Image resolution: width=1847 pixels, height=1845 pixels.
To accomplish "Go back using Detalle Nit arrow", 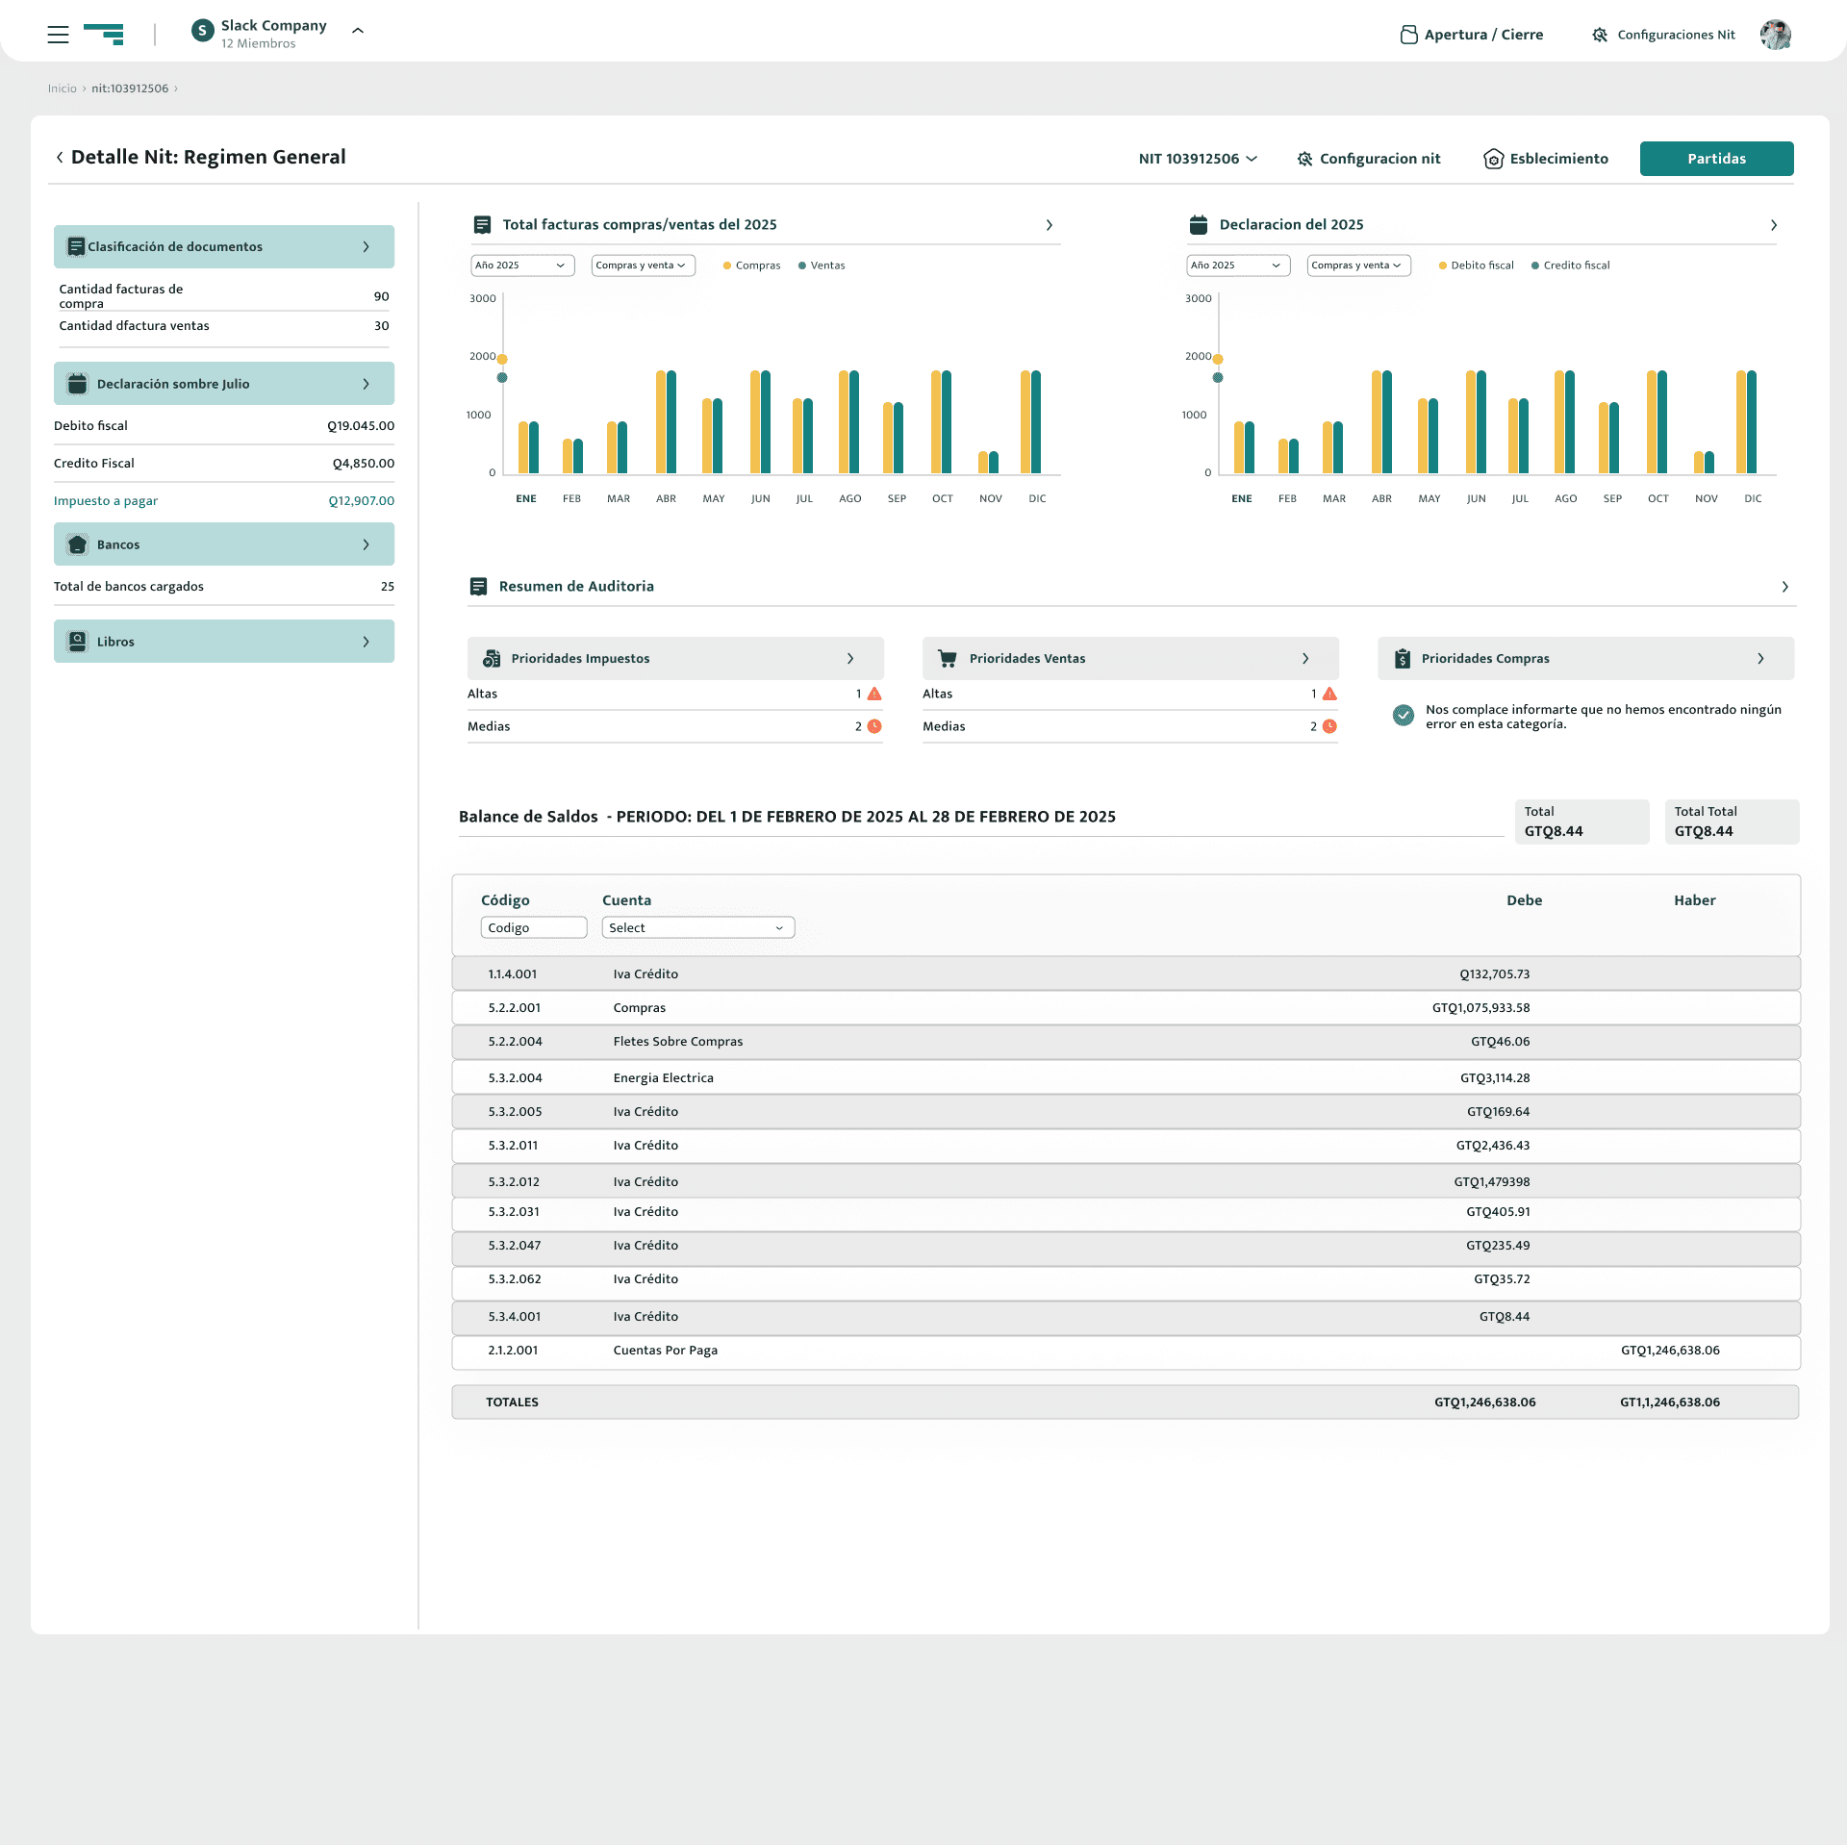I will pyautogui.click(x=60, y=157).
